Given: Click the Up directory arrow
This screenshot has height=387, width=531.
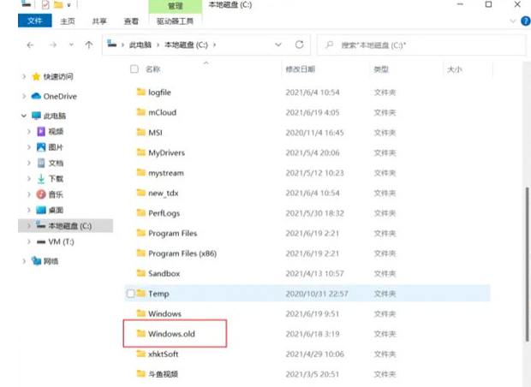Looking at the screenshot, I should click(x=88, y=45).
